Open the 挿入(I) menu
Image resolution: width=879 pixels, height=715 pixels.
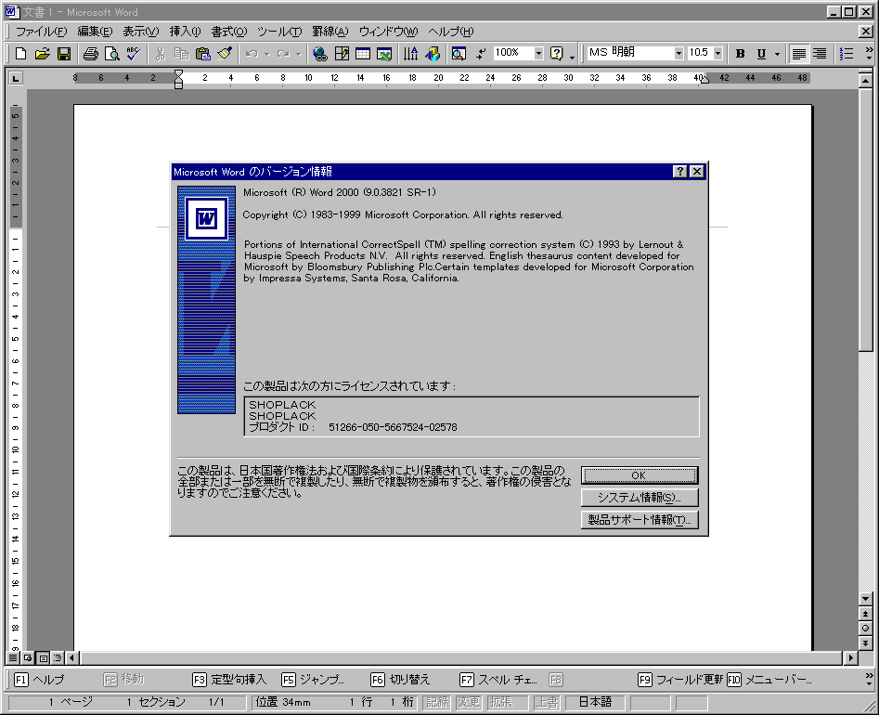185,32
